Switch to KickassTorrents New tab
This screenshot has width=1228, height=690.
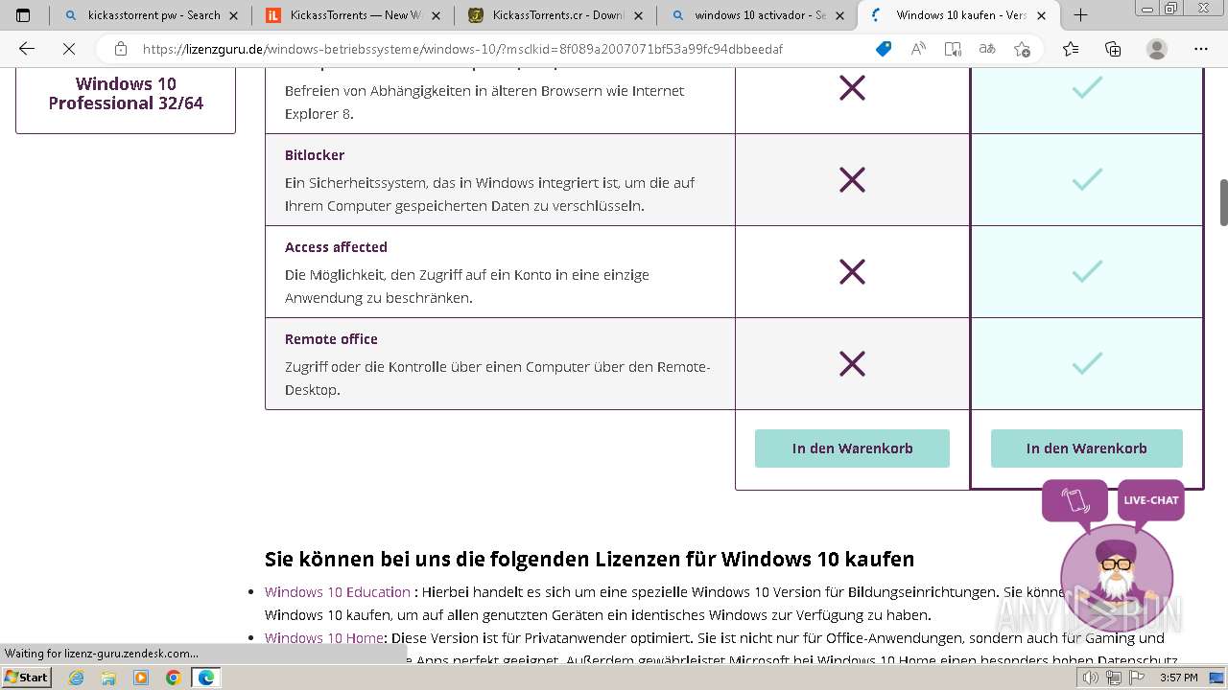click(x=352, y=15)
